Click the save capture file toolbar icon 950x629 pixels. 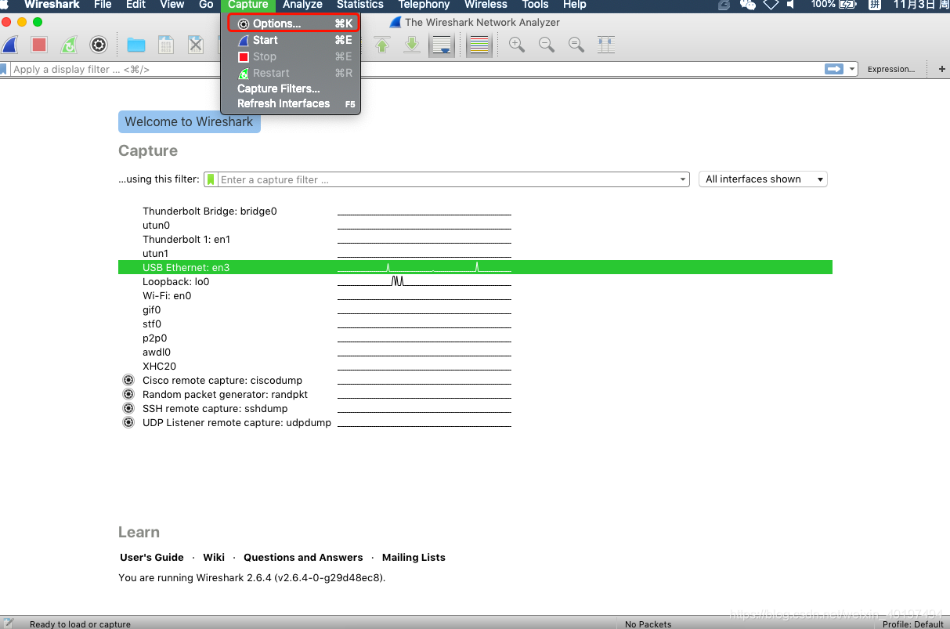point(166,45)
